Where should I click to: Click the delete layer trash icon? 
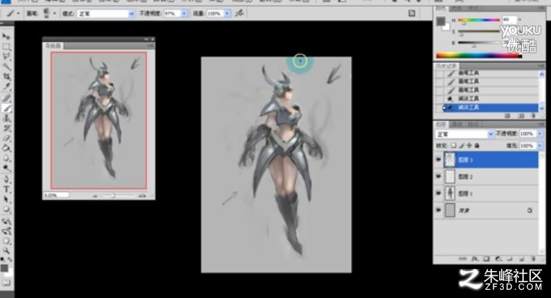coord(534,259)
